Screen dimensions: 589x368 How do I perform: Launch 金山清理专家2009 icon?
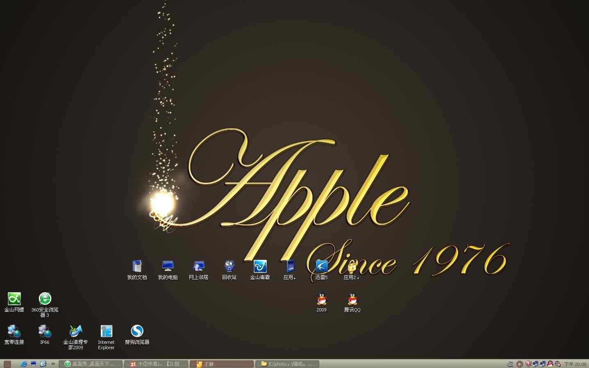(x=75, y=337)
